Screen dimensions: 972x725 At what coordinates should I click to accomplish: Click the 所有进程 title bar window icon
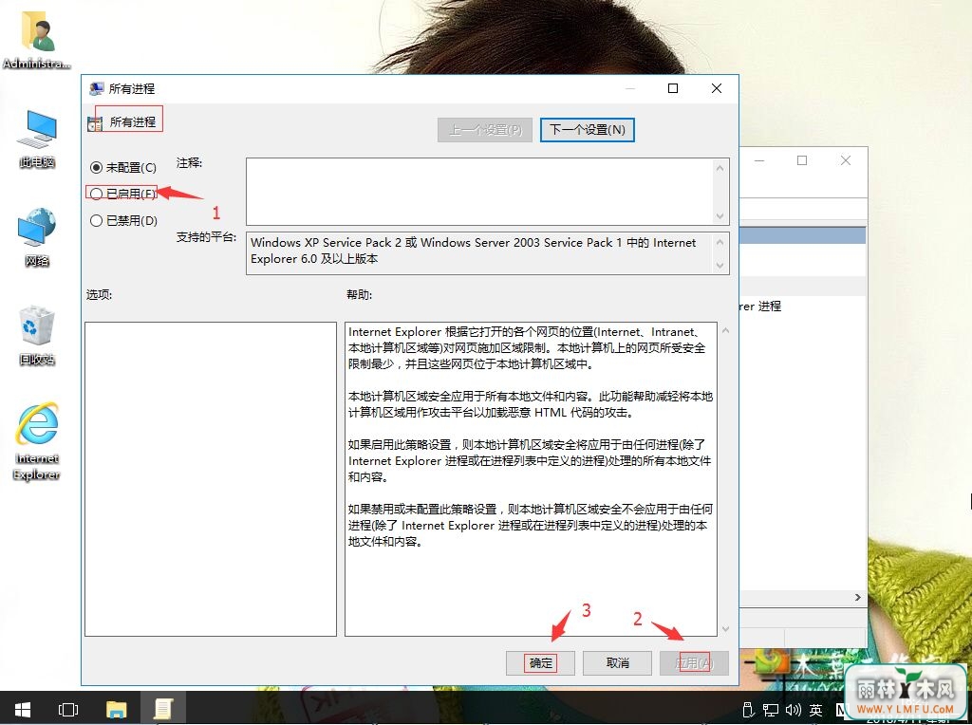pyautogui.click(x=96, y=88)
